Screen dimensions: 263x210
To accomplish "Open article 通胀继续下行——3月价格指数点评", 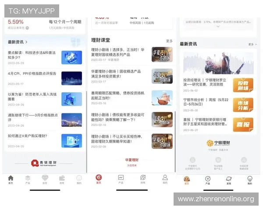I will tap(45, 120).
